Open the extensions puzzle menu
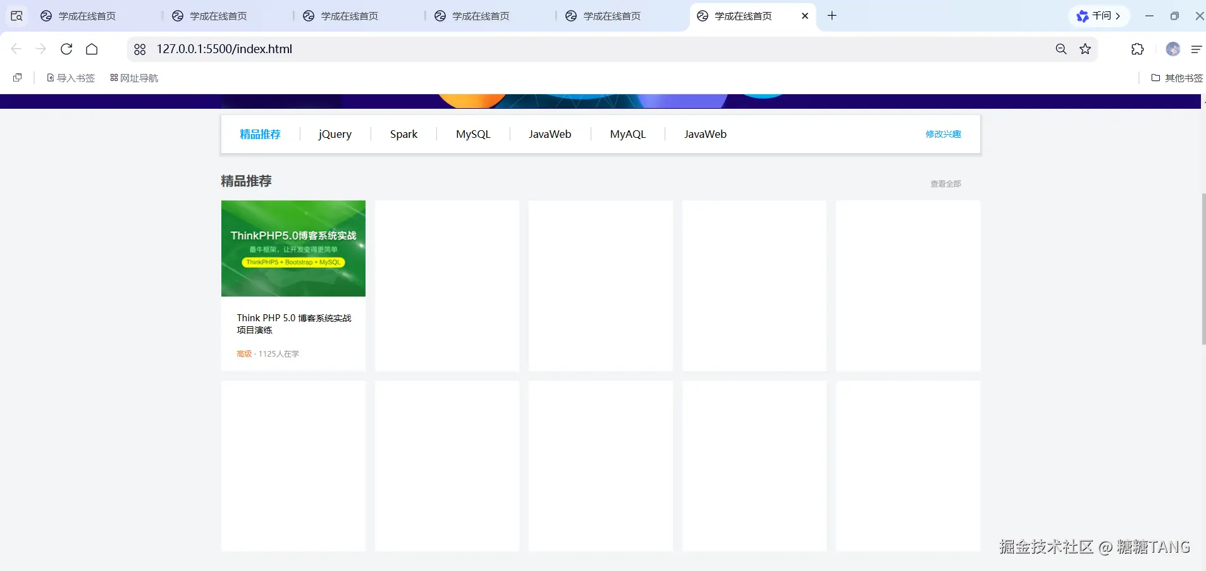This screenshot has width=1206, height=571. 1137,49
